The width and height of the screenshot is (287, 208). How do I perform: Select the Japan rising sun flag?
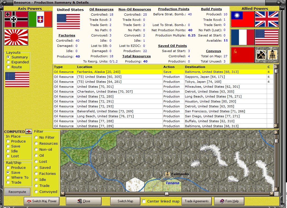(16, 37)
